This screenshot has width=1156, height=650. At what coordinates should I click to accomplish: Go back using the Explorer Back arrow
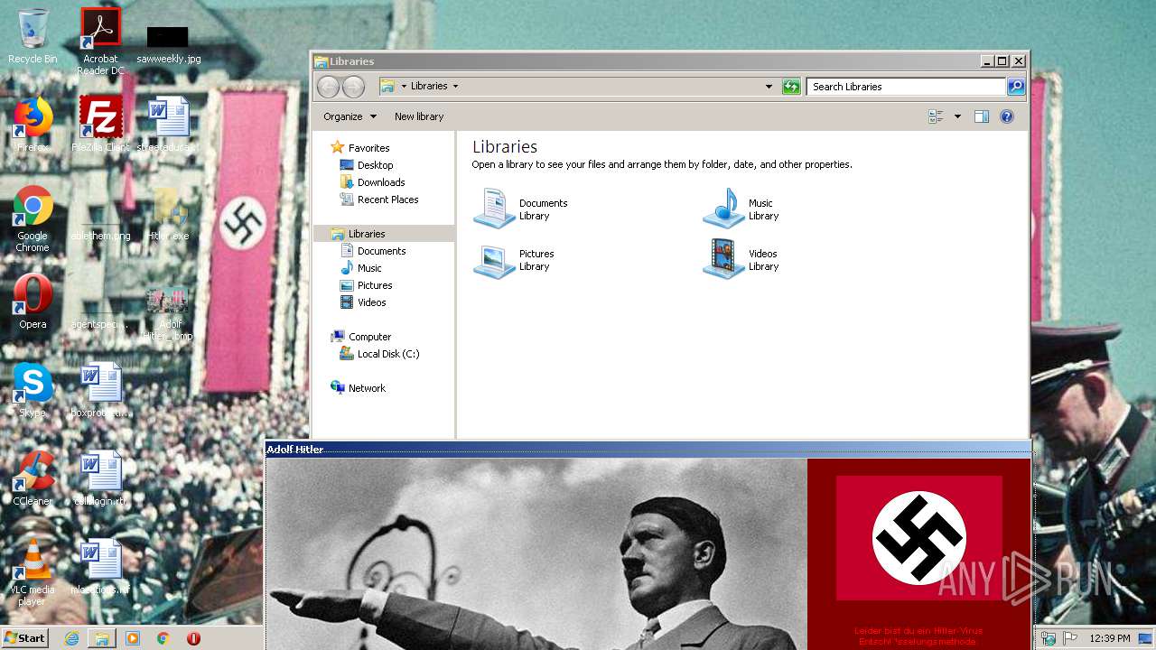click(x=328, y=87)
